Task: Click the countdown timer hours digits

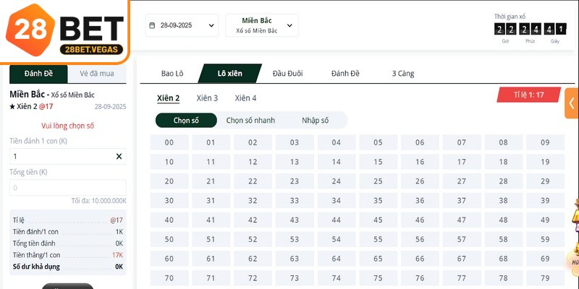Action: 505,29
